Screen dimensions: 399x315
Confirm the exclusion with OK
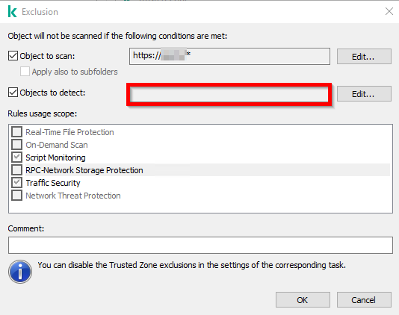(x=303, y=300)
